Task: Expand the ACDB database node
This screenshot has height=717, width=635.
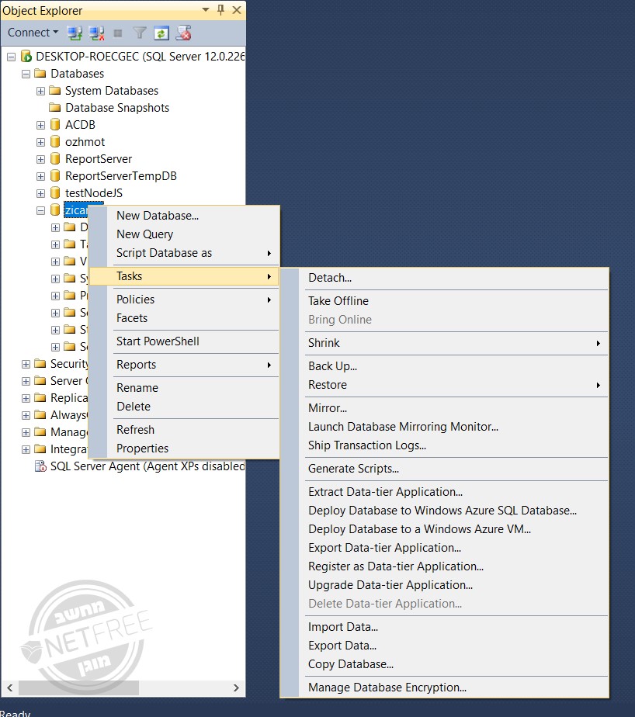Action: (x=40, y=125)
